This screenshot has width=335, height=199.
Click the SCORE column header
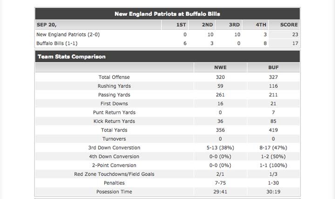[289, 25]
